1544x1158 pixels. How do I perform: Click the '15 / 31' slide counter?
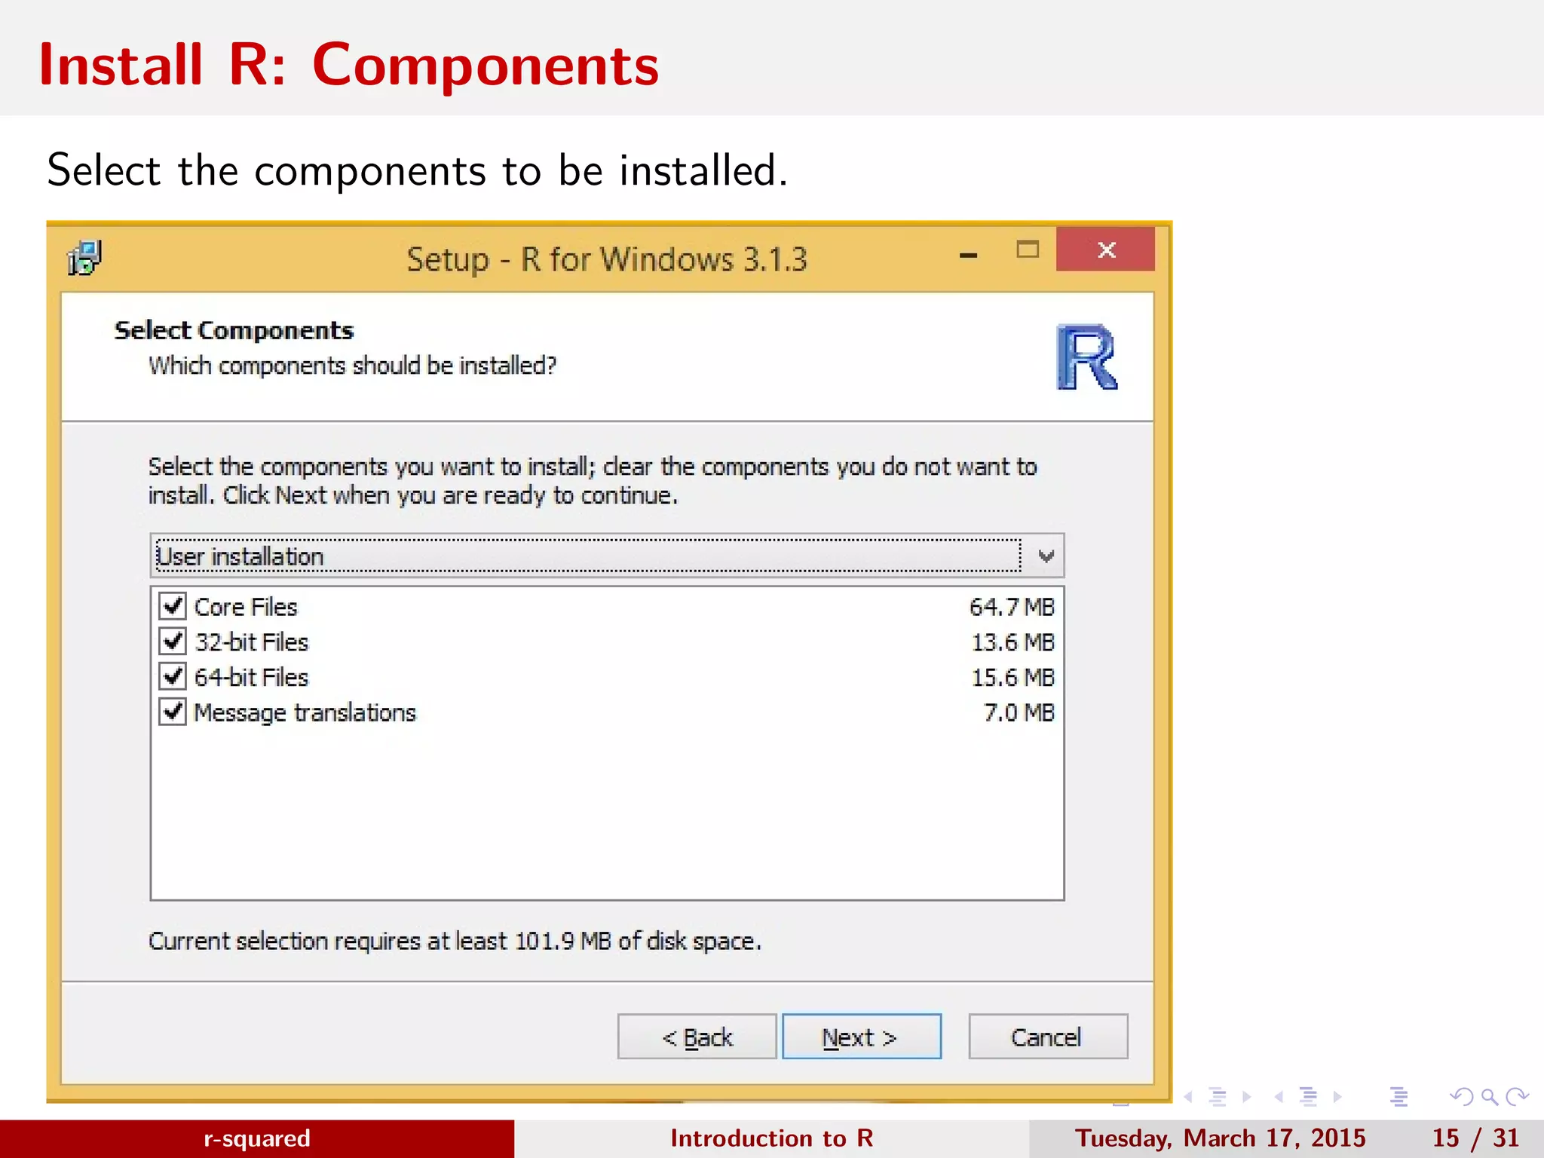point(1475,1138)
